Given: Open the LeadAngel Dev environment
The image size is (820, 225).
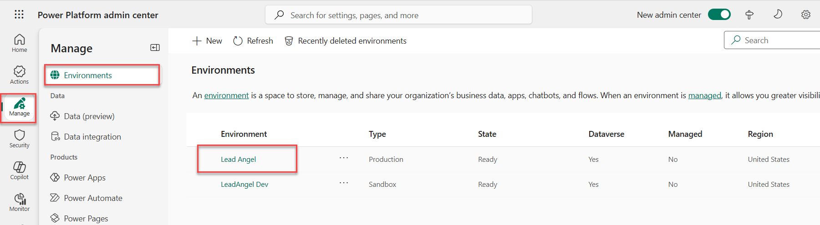Looking at the screenshot, I should pyautogui.click(x=244, y=185).
